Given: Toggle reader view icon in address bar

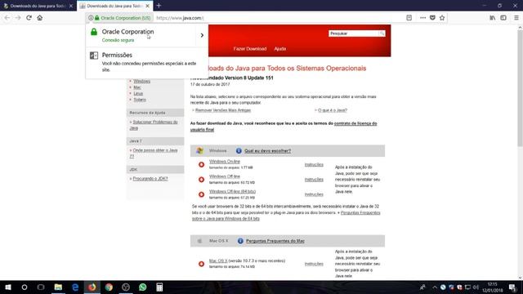Looking at the screenshot, I should click(x=409, y=18).
